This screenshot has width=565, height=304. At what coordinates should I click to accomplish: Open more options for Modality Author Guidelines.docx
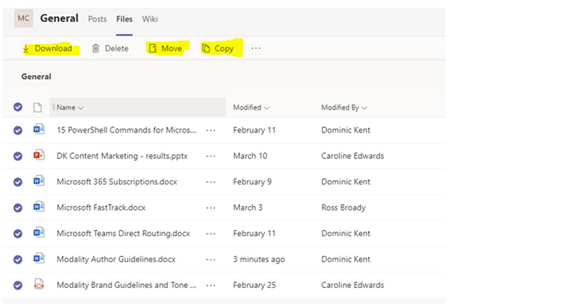[x=211, y=260]
